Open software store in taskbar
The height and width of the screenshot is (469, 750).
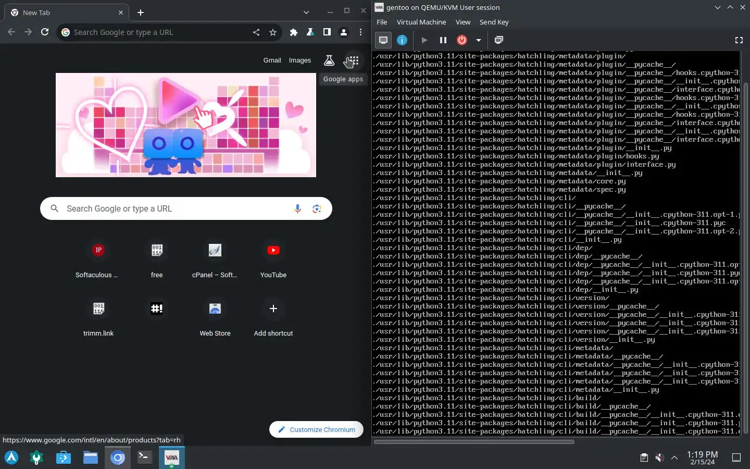[64, 458]
